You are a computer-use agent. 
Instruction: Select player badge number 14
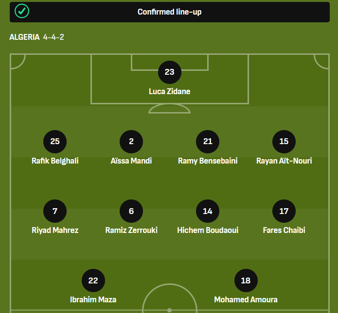[208, 211]
